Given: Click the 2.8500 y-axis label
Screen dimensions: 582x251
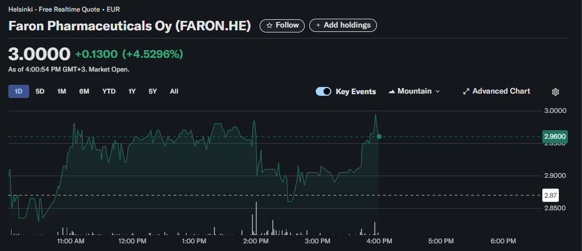Looking at the screenshot, I should [554, 208].
